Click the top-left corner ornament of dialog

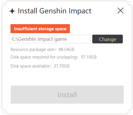coord(4,3)
